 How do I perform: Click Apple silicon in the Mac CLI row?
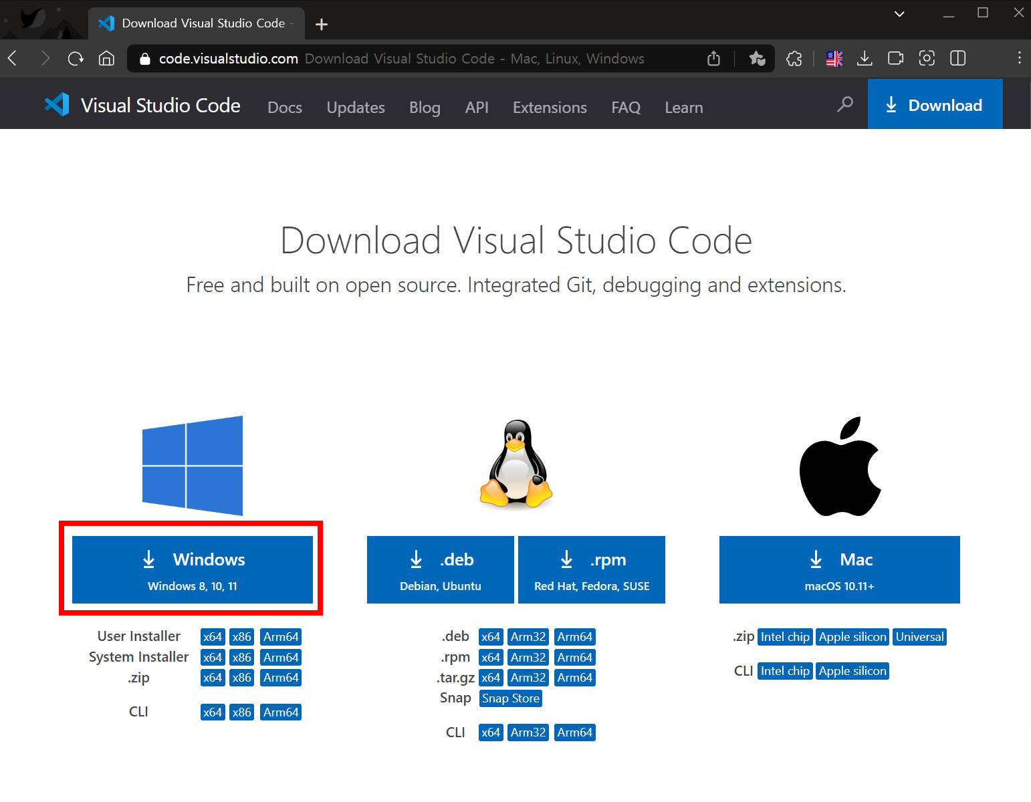852,671
